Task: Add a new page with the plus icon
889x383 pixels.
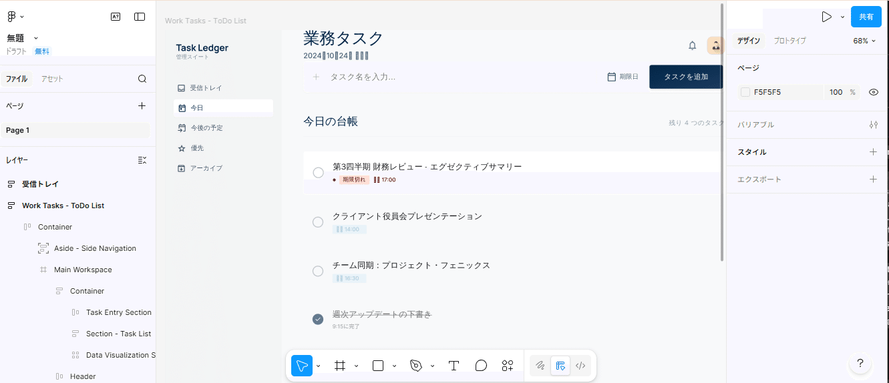Action: pyautogui.click(x=142, y=105)
